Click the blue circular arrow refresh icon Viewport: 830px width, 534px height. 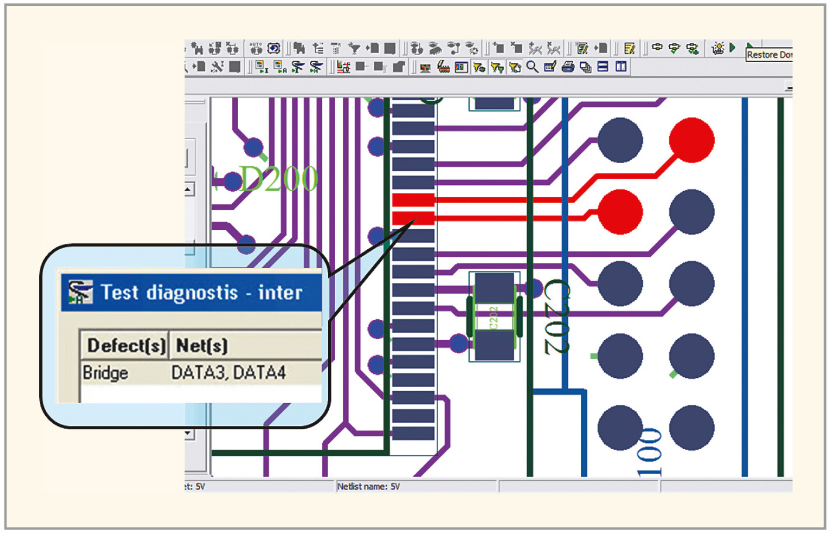point(274,48)
